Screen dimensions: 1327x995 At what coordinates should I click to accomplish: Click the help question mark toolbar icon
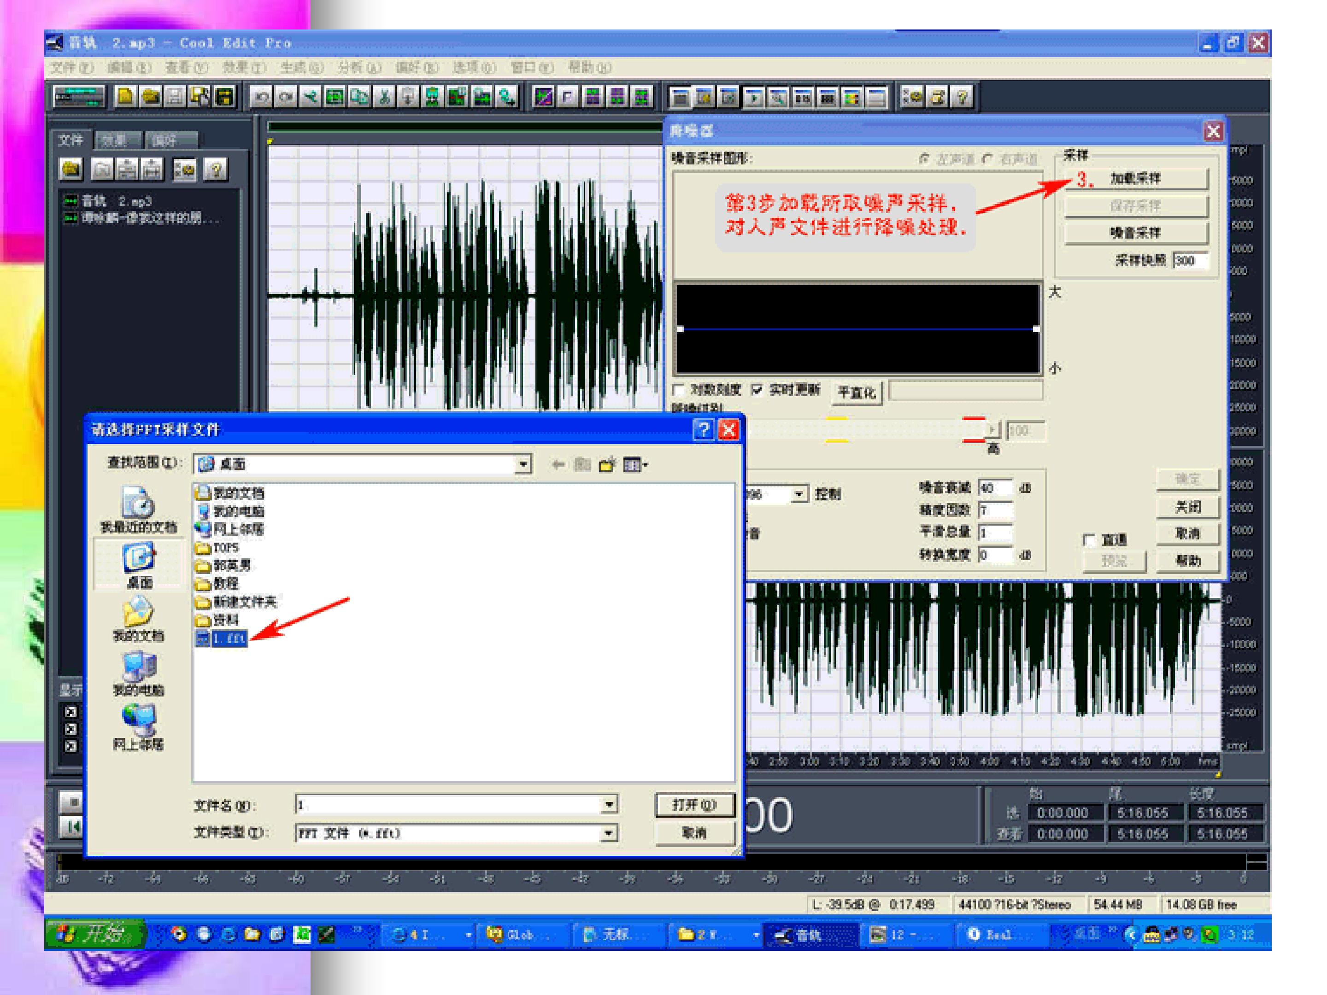click(962, 97)
